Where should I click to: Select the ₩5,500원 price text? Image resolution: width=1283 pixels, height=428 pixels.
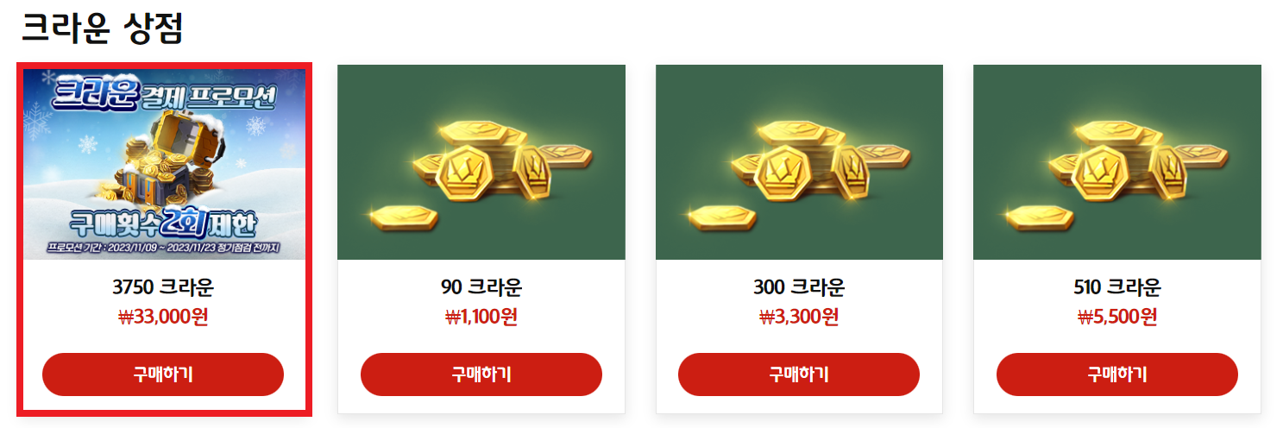click(1117, 317)
